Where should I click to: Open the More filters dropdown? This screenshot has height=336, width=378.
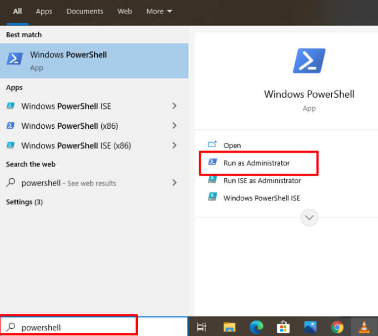tap(159, 11)
